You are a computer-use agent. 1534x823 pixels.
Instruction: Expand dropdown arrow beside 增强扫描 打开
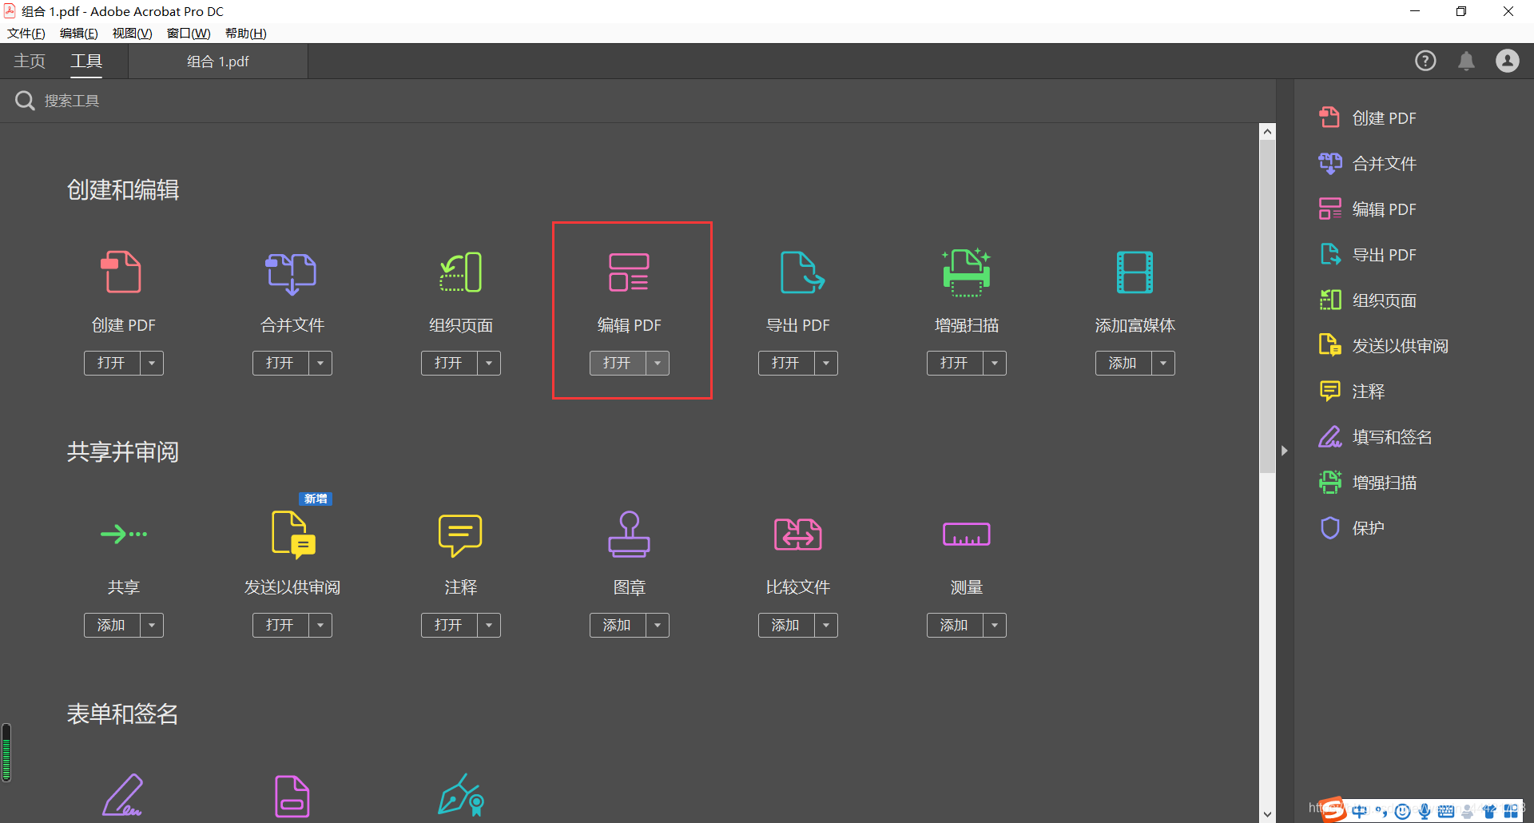[995, 363]
